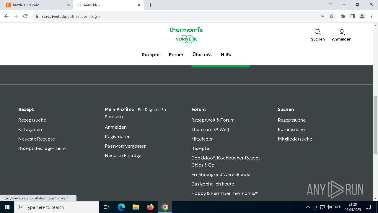Image resolution: width=378 pixels, height=213 pixels.
Task: Open Task View in taskbar
Action: [106, 207]
